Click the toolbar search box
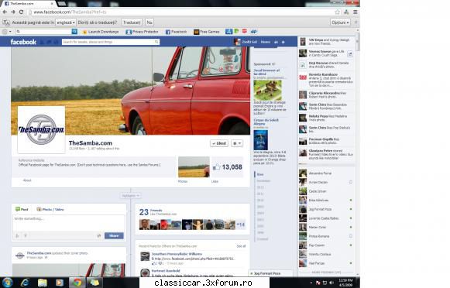 tap(43, 32)
